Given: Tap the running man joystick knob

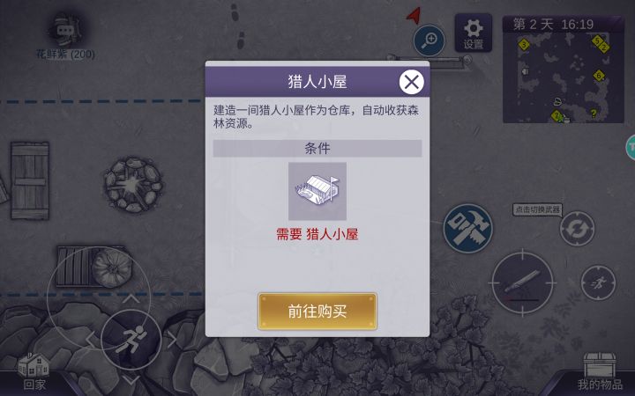Looking at the screenshot, I should (131, 341).
